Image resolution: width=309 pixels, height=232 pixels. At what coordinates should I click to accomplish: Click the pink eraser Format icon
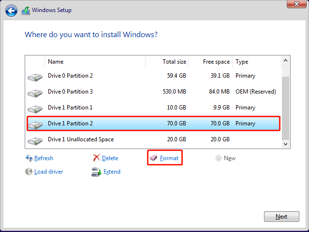[x=153, y=158]
